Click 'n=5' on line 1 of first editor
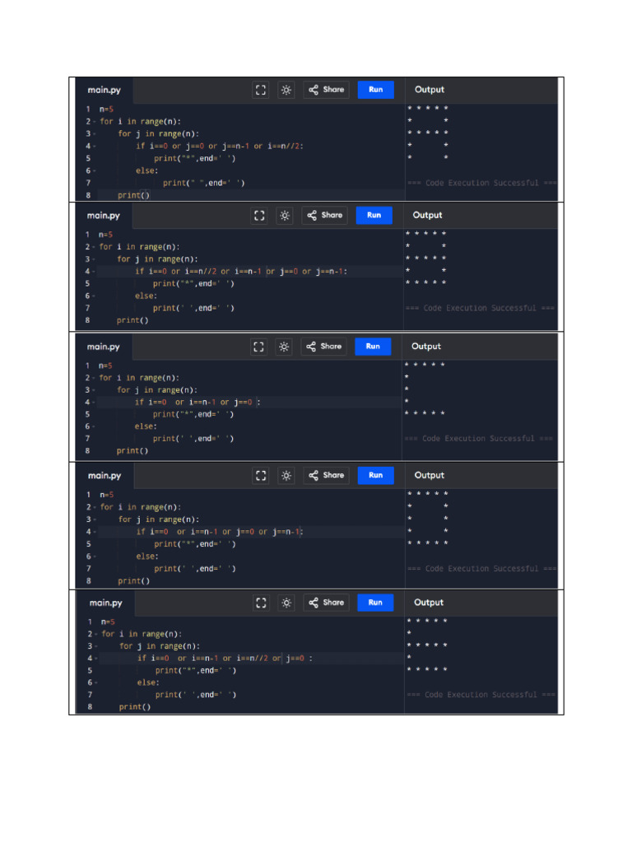Screen dimensions: 632x843 [106, 109]
